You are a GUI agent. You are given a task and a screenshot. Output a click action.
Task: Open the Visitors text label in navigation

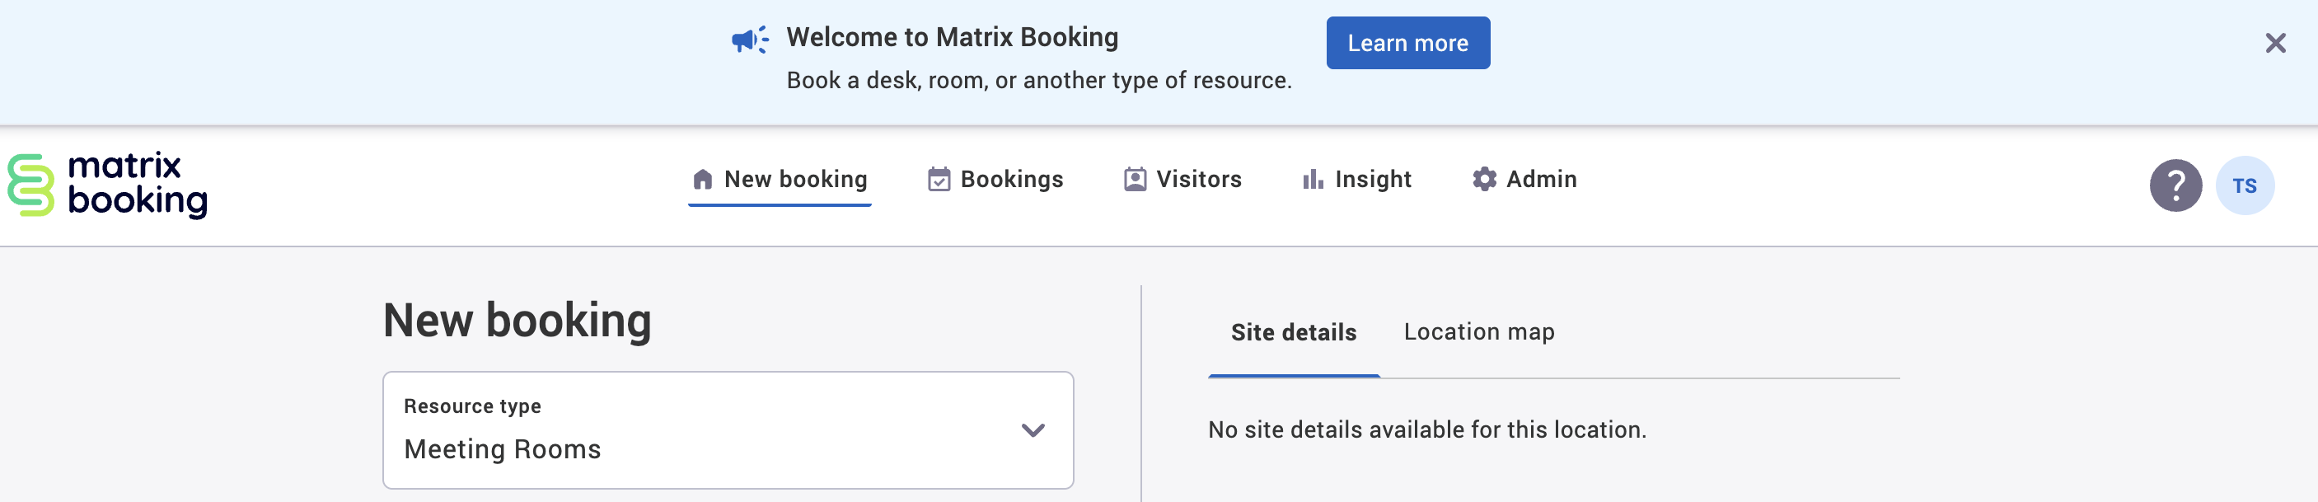[1197, 180]
